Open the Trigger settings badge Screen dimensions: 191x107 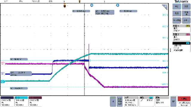[x=147, y=101]
